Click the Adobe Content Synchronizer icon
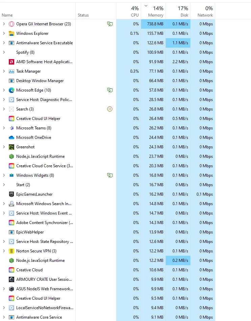The height and width of the screenshot is (321, 251). coord(12,223)
